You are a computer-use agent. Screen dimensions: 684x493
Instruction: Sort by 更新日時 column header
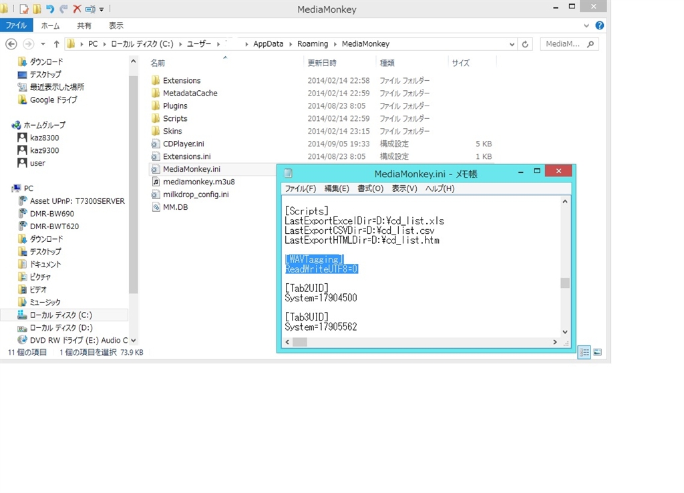point(322,63)
